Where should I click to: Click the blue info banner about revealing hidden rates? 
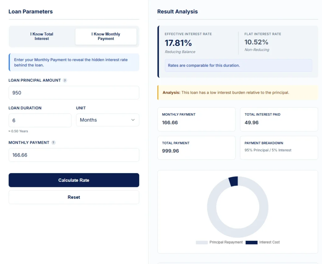tap(74, 62)
